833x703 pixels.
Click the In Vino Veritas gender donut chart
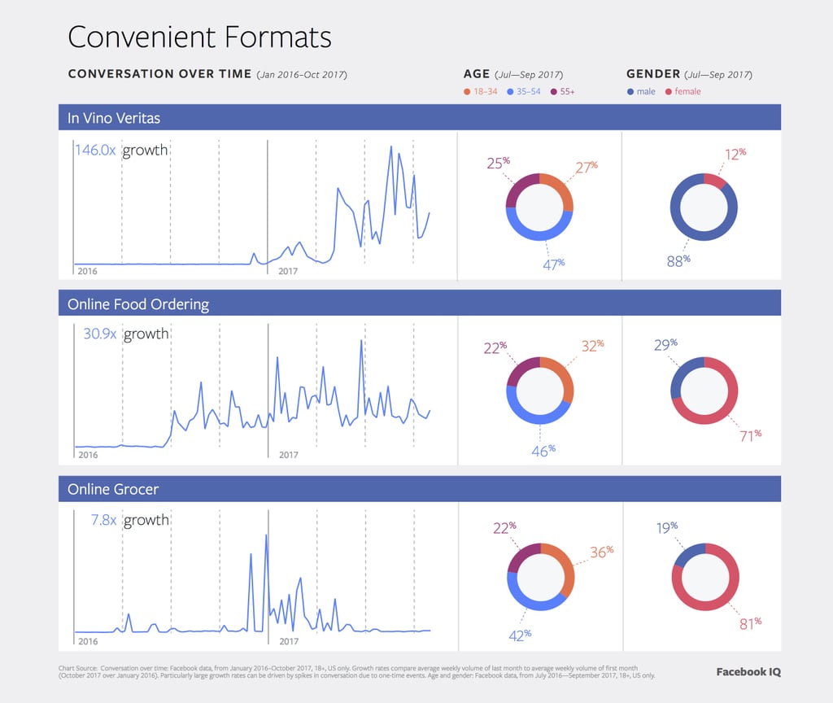[x=704, y=207]
